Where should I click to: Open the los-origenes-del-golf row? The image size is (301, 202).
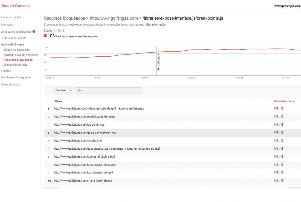[172, 173]
